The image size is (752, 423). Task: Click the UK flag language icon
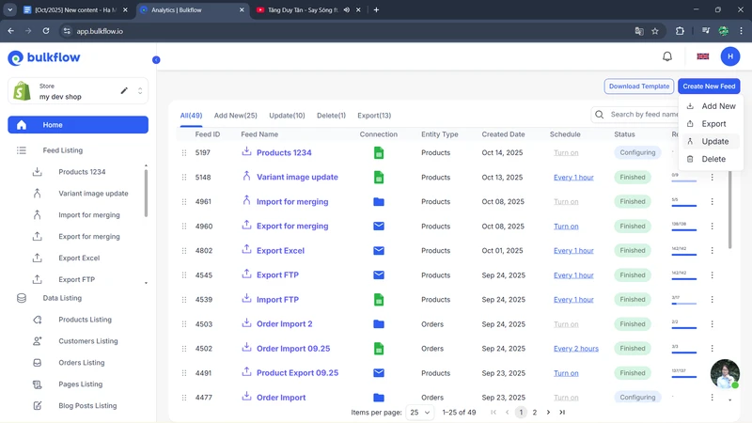702,56
